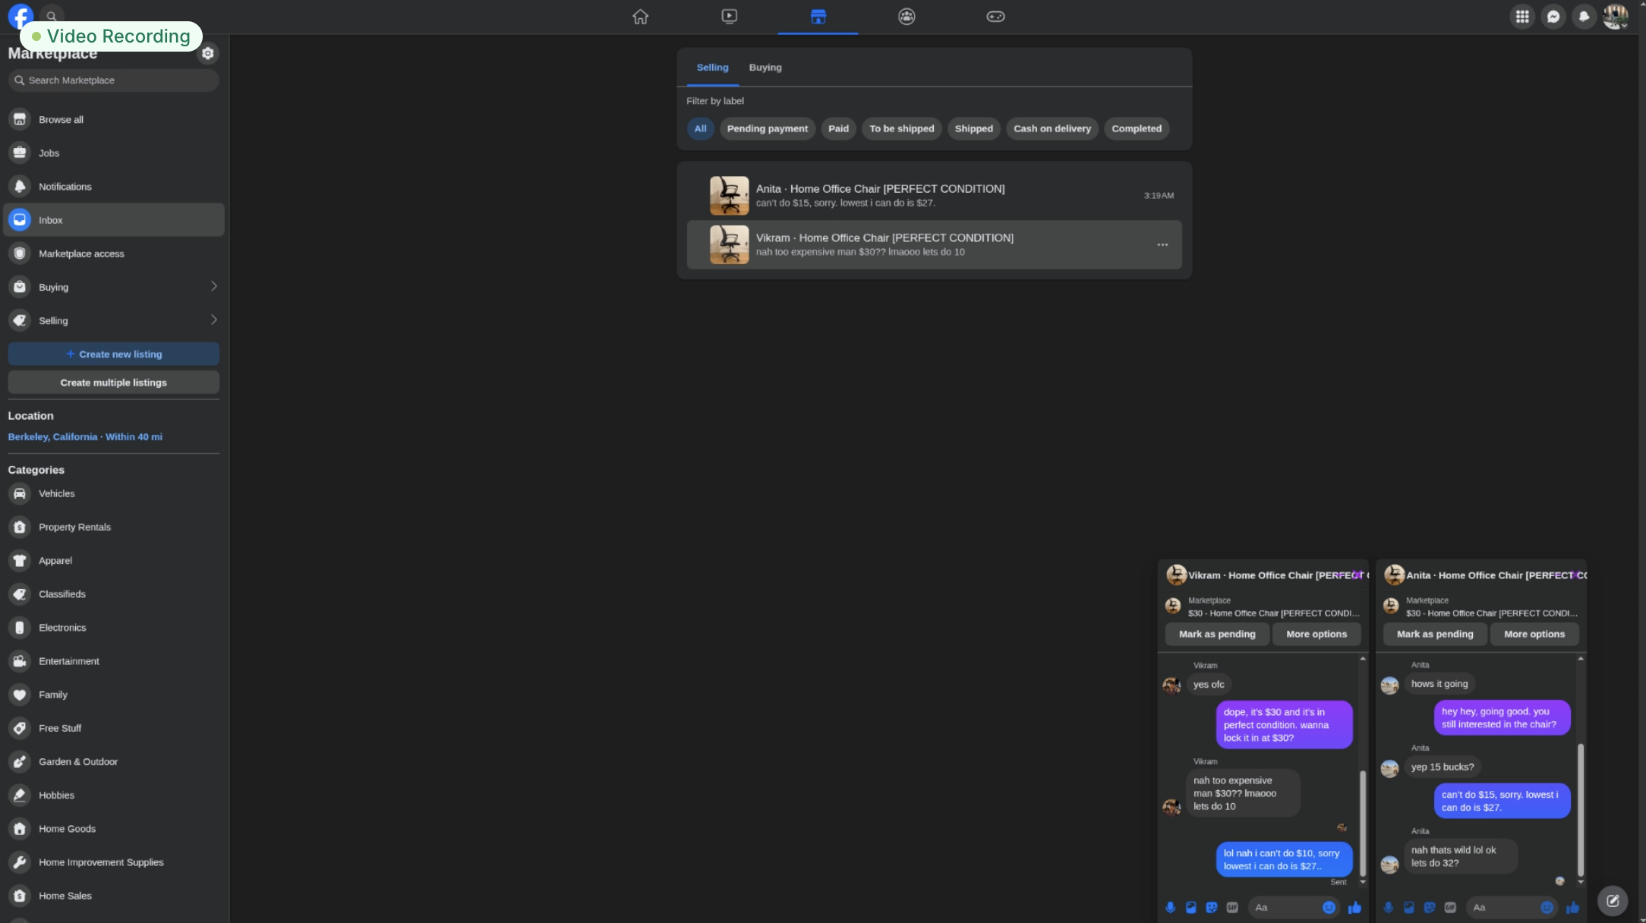Click the new message compose icon
The width and height of the screenshot is (1646, 923).
coord(1612,901)
